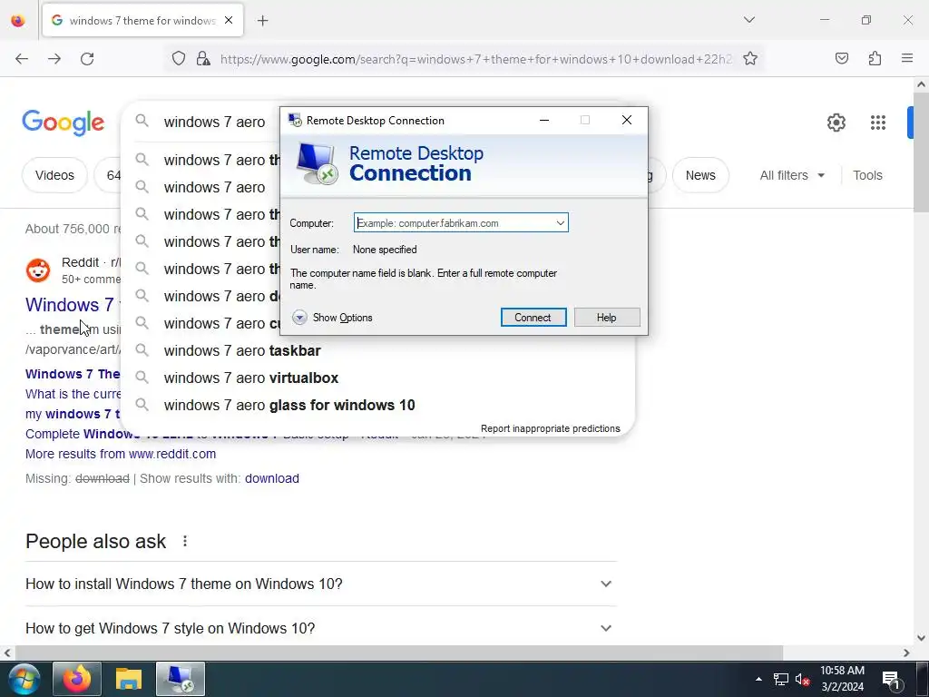This screenshot has height=697, width=929.
Task: Open the Google apps grid icon
Action: (878, 123)
